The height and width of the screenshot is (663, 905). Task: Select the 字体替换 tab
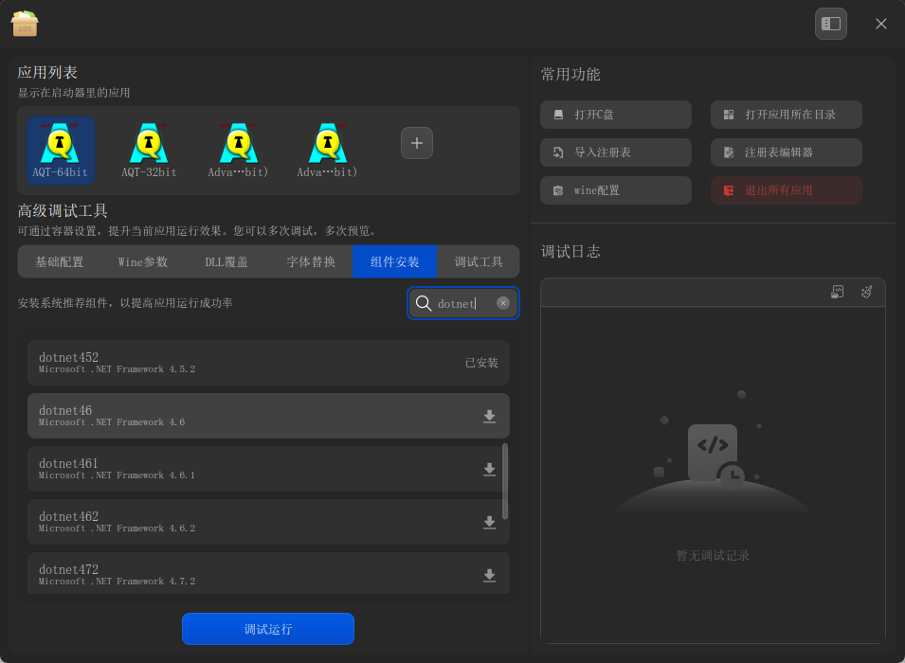[311, 262]
